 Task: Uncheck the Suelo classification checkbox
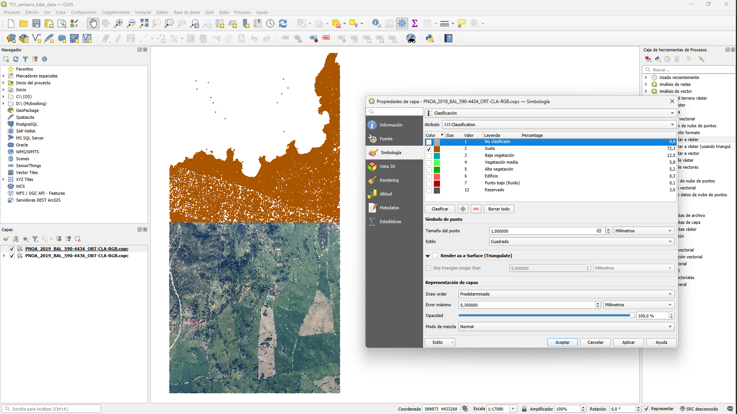(x=429, y=149)
